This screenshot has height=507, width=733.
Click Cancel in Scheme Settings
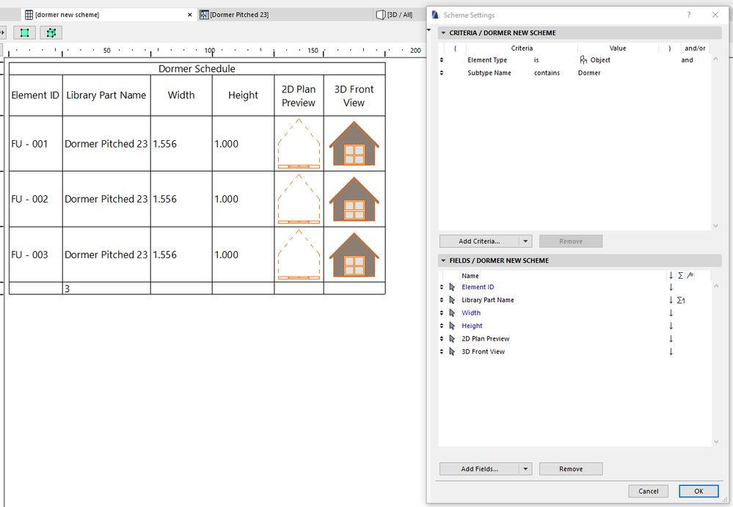click(x=649, y=491)
